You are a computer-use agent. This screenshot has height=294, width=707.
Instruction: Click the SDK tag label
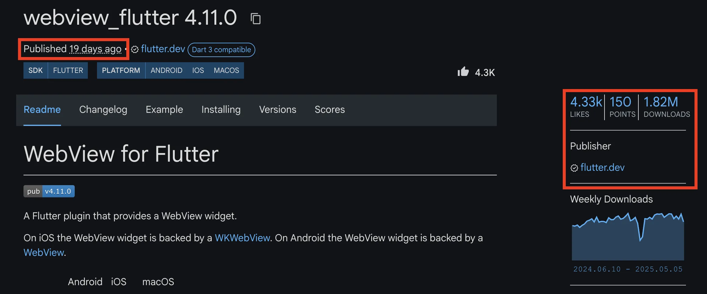coord(36,70)
